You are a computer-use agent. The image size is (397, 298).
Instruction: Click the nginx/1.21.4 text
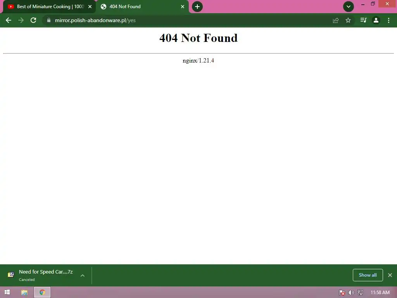pos(198,61)
